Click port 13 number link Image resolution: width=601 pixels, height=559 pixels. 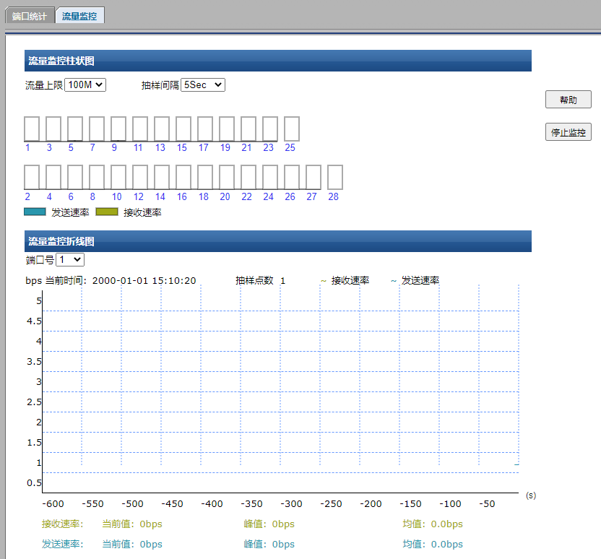tap(160, 147)
